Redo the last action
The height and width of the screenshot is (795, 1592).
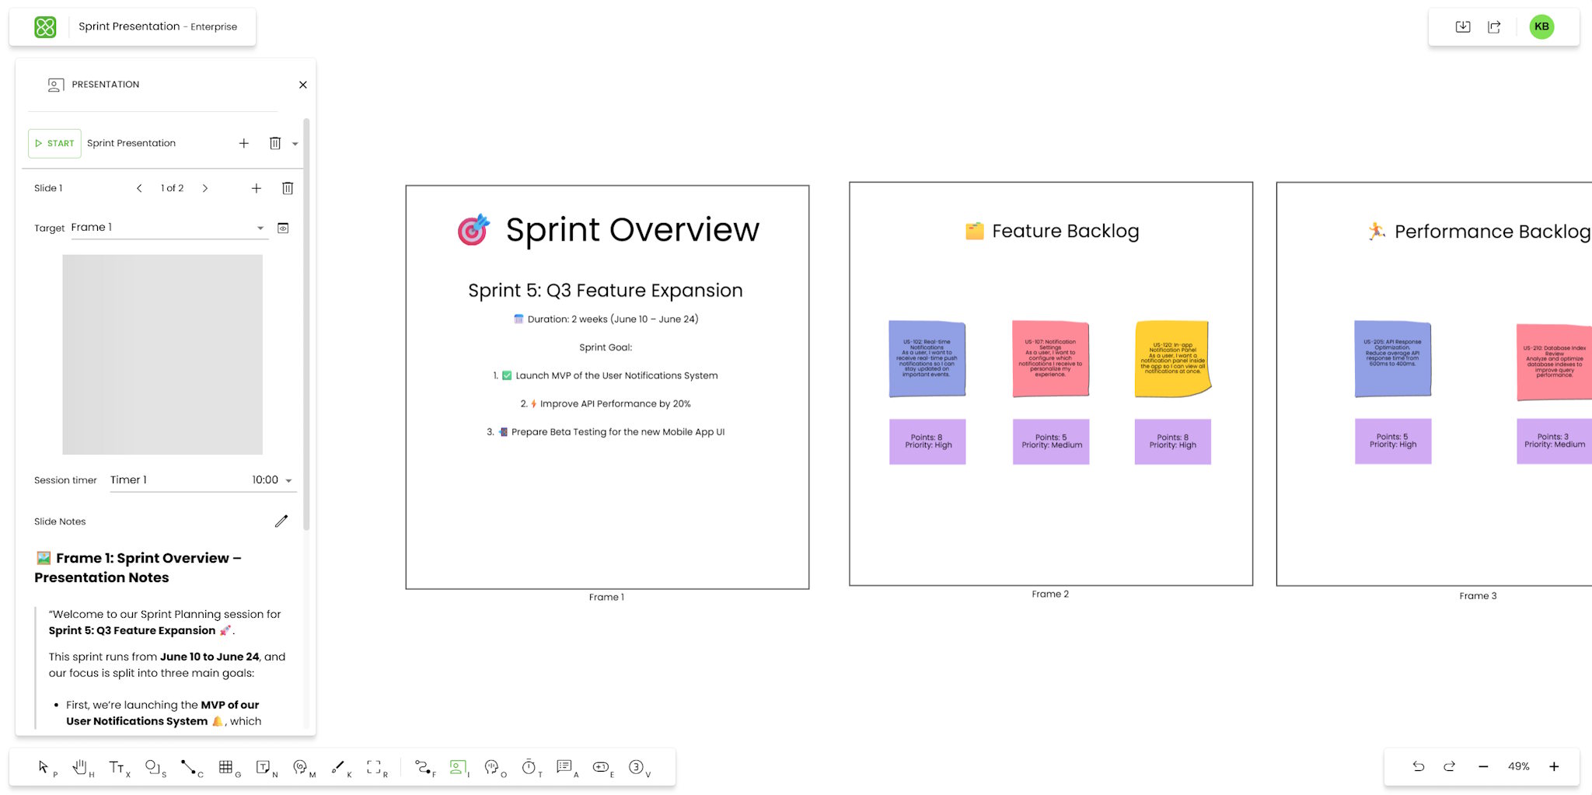pyautogui.click(x=1450, y=766)
